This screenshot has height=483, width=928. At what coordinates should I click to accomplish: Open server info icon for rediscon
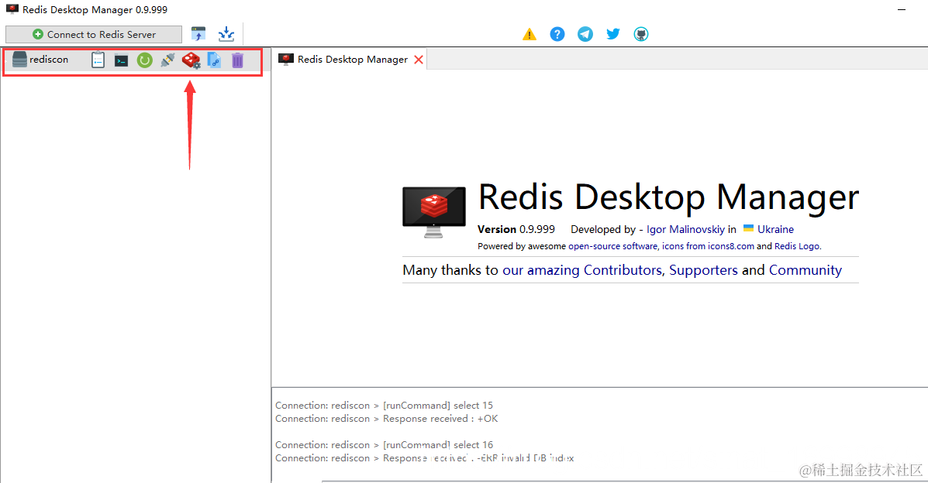tap(98, 60)
